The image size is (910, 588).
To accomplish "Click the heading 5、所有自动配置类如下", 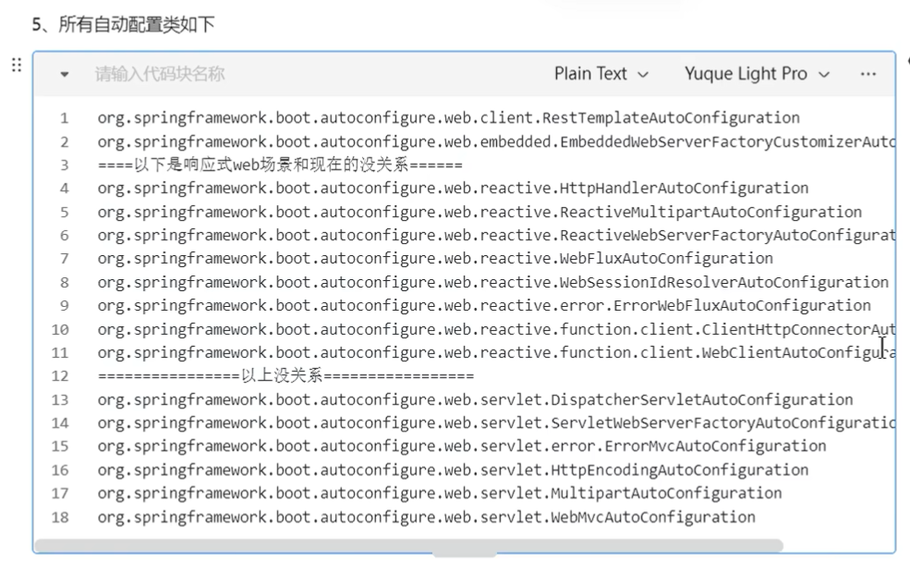I will pos(123,24).
